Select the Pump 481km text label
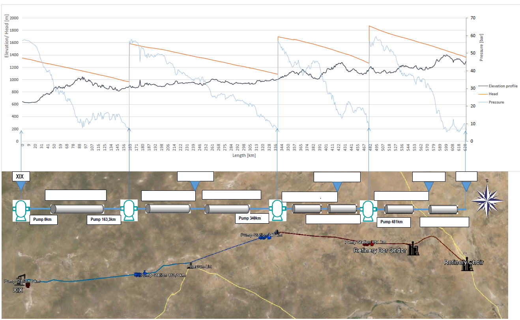The image size is (520, 320). [391, 222]
